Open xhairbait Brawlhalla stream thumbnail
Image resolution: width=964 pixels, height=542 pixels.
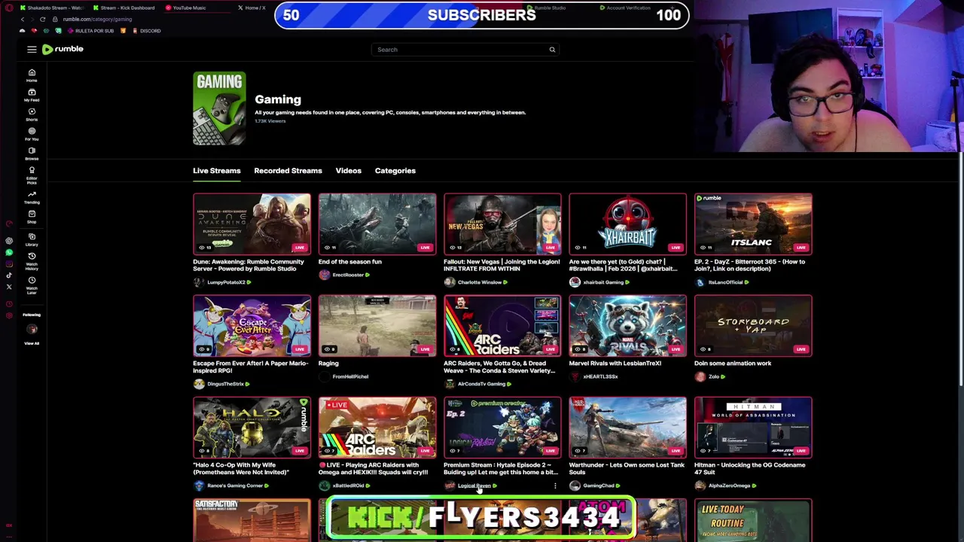click(628, 224)
